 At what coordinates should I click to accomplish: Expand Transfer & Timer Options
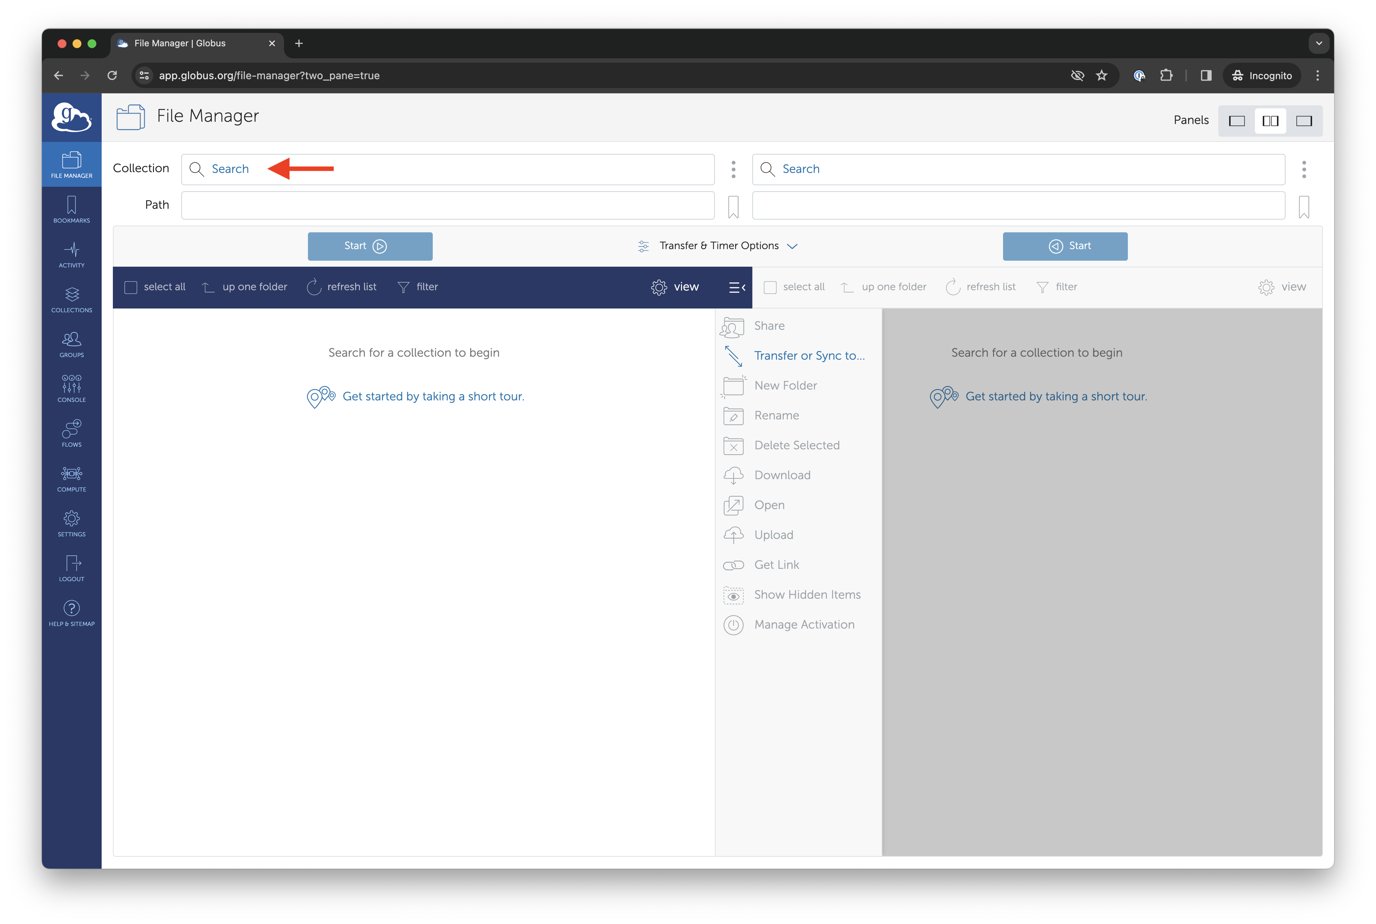(x=718, y=246)
